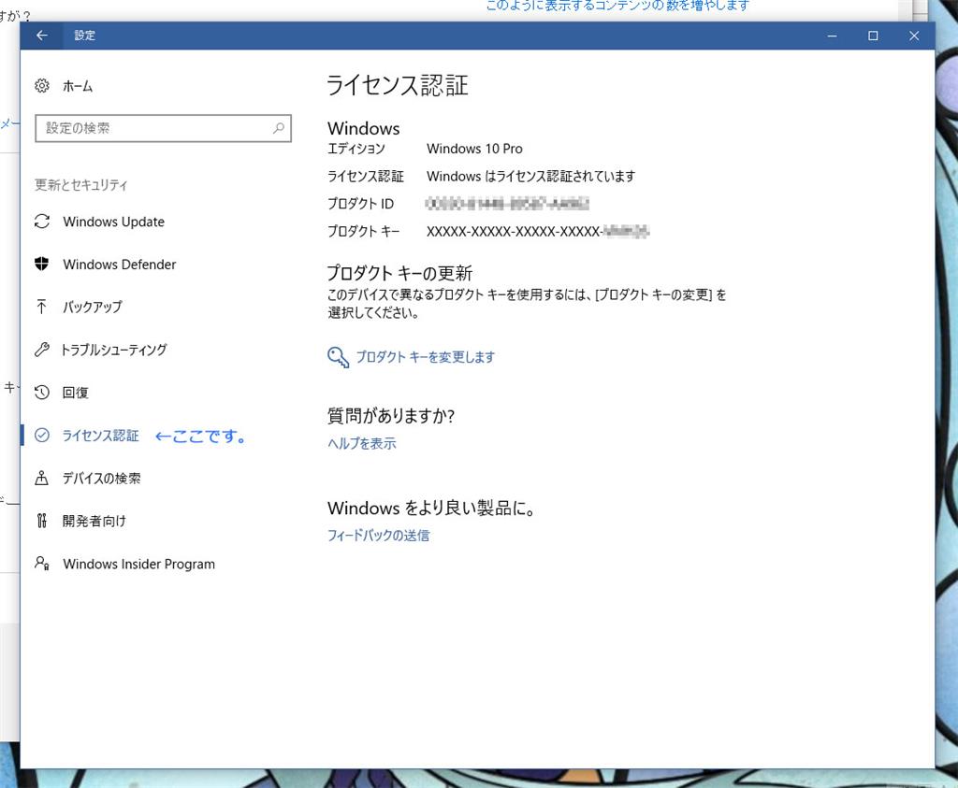Click the プロダクト キー label
Viewport: 958px width, 788px height.
point(364,231)
